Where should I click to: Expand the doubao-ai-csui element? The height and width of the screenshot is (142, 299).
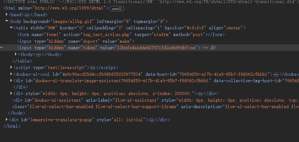pos(11,74)
